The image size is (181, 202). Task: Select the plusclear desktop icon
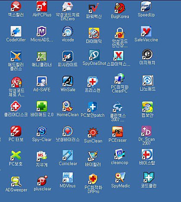pos(42,180)
